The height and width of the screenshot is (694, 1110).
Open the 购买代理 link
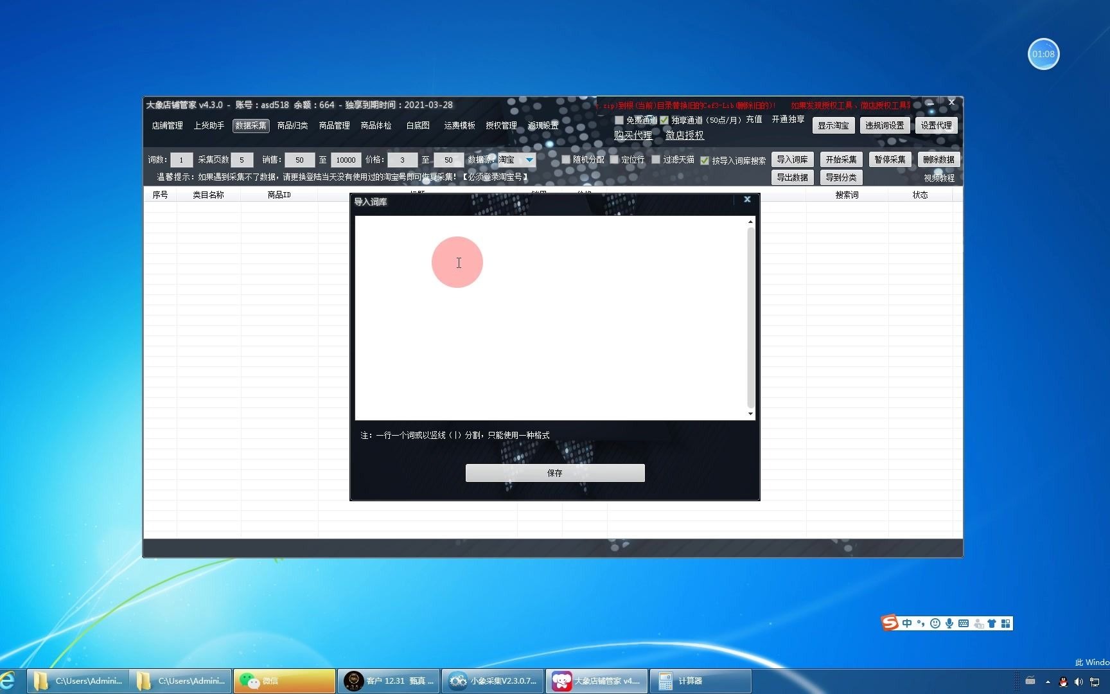tap(633, 135)
